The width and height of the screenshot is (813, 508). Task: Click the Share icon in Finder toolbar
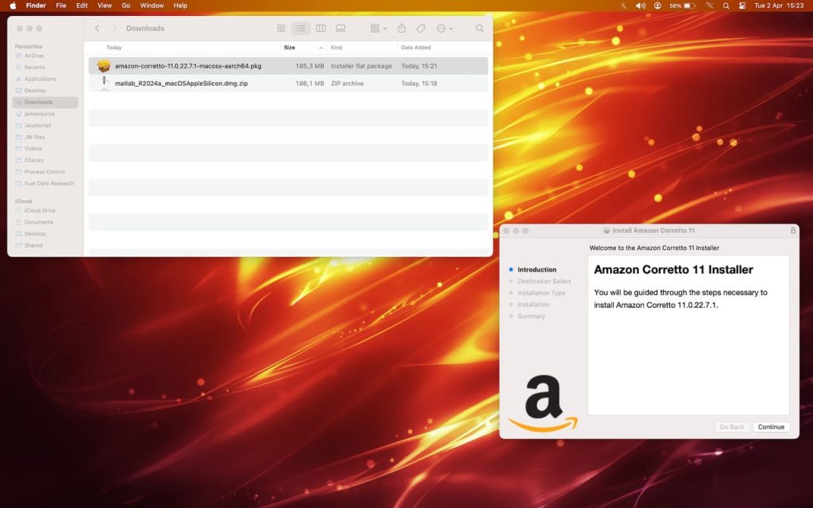pos(402,29)
